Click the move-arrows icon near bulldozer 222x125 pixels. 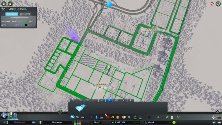[x=214, y=117]
